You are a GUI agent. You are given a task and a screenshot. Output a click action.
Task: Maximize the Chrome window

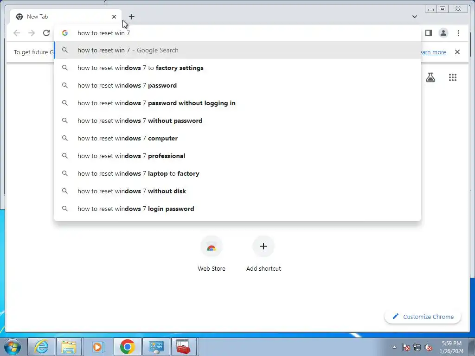[x=443, y=9]
